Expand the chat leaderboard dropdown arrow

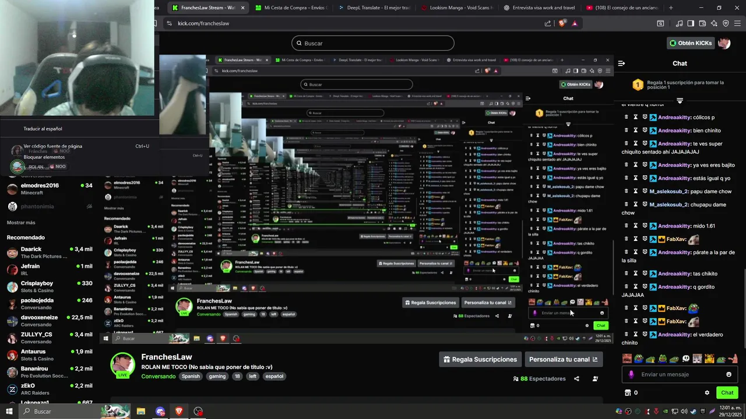point(680,101)
